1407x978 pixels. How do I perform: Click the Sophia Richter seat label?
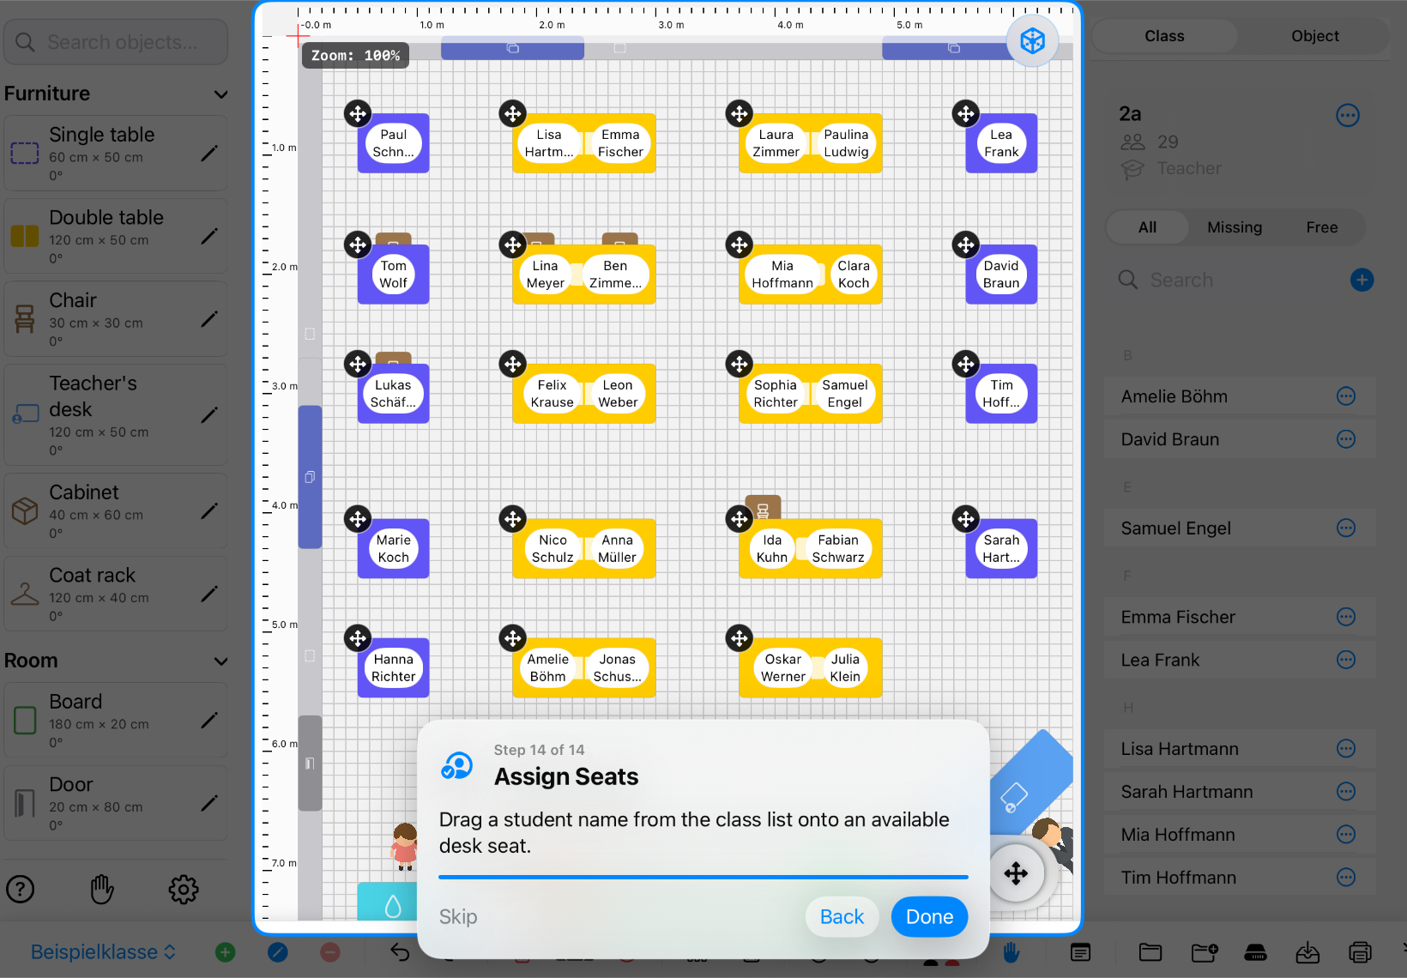click(x=776, y=394)
